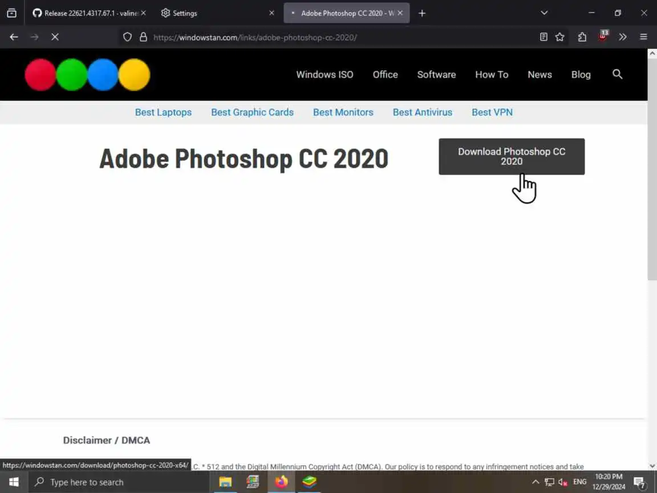
Task: Click the Adobe Photoshop CC 2020 heading
Action: 244,159
